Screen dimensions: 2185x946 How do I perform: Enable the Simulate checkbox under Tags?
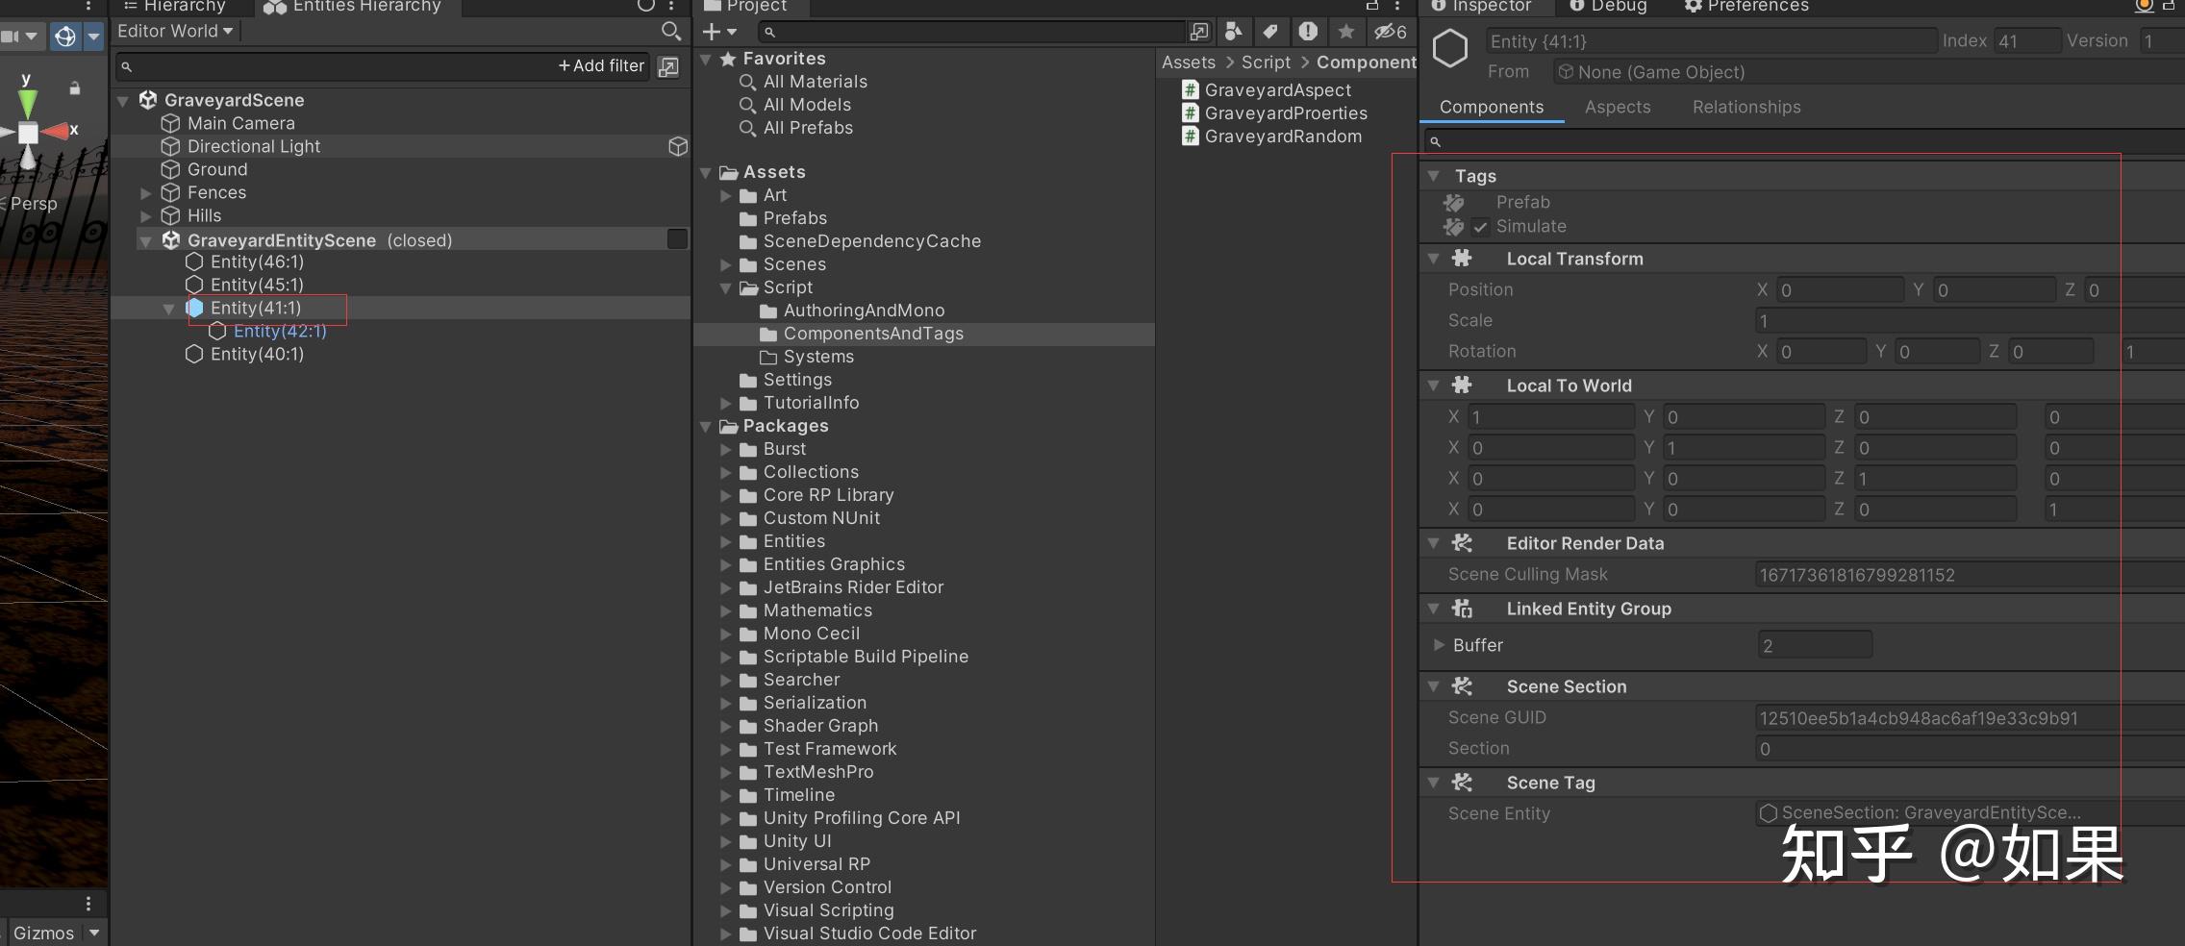(1478, 227)
